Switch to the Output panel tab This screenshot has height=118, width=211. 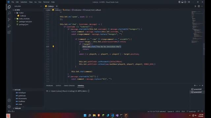[58, 86]
